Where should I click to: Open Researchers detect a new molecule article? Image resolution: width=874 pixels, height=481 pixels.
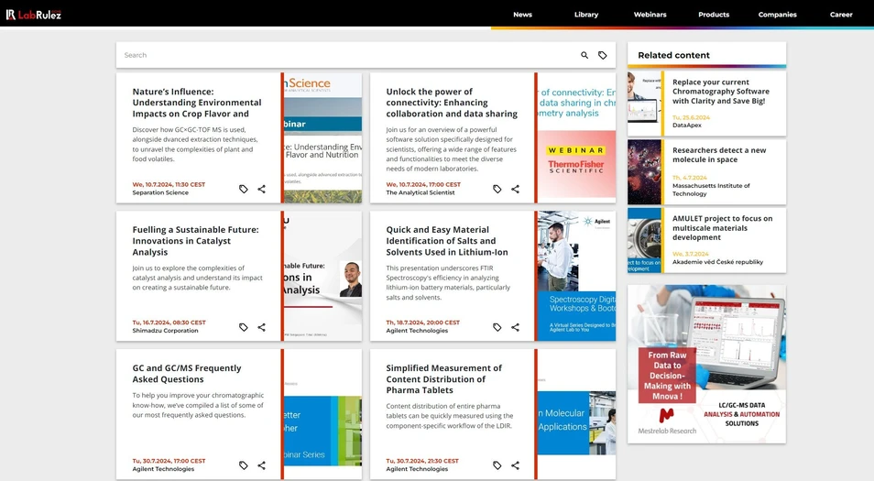click(719, 155)
